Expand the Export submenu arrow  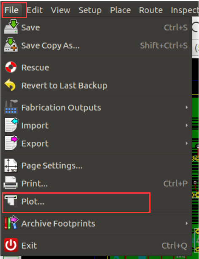186,143
